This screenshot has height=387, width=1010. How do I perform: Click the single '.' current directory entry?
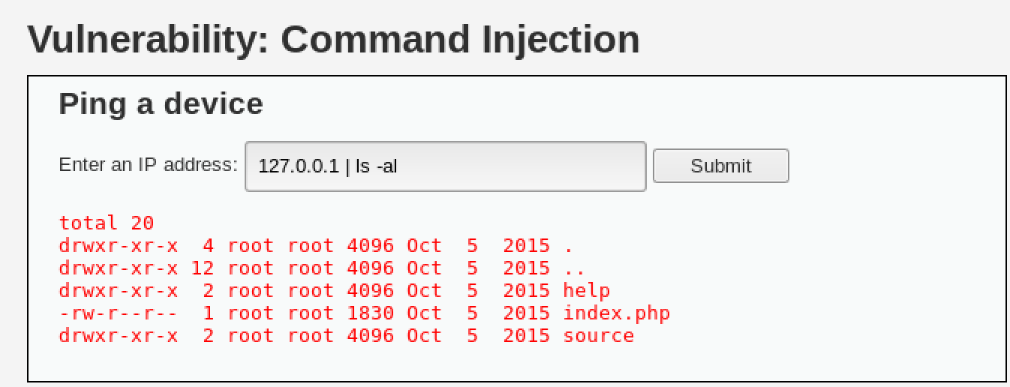coord(568,245)
